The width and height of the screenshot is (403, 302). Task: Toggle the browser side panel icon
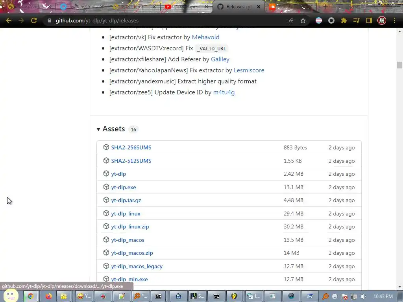pyautogui.click(x=369, y=20)
